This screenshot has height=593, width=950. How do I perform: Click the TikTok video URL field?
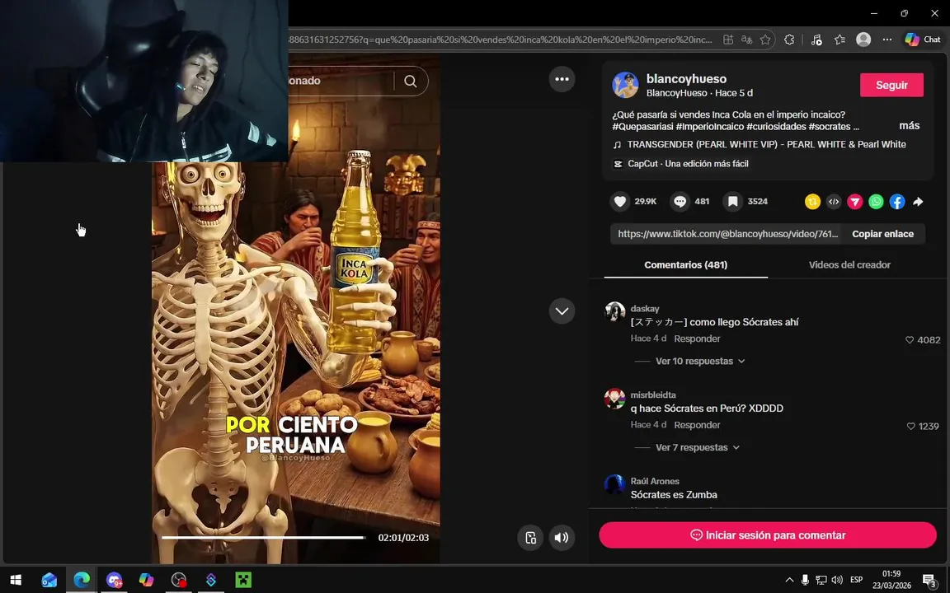point(726,234)
